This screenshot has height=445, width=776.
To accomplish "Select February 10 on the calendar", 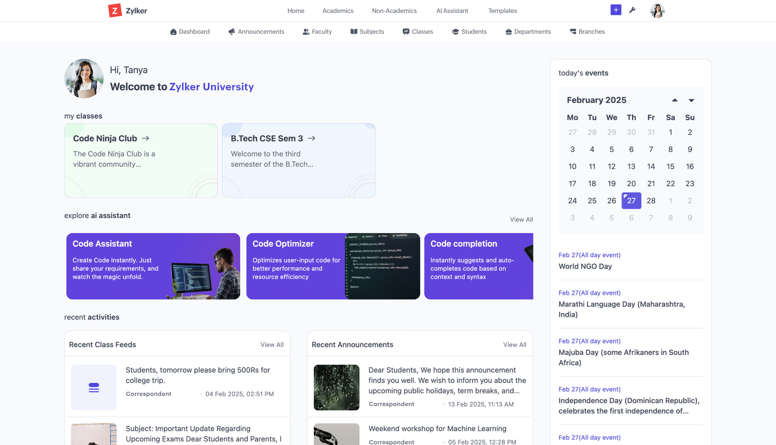I will click(572, 166).
